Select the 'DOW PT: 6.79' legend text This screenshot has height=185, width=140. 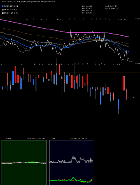[11, 13]
